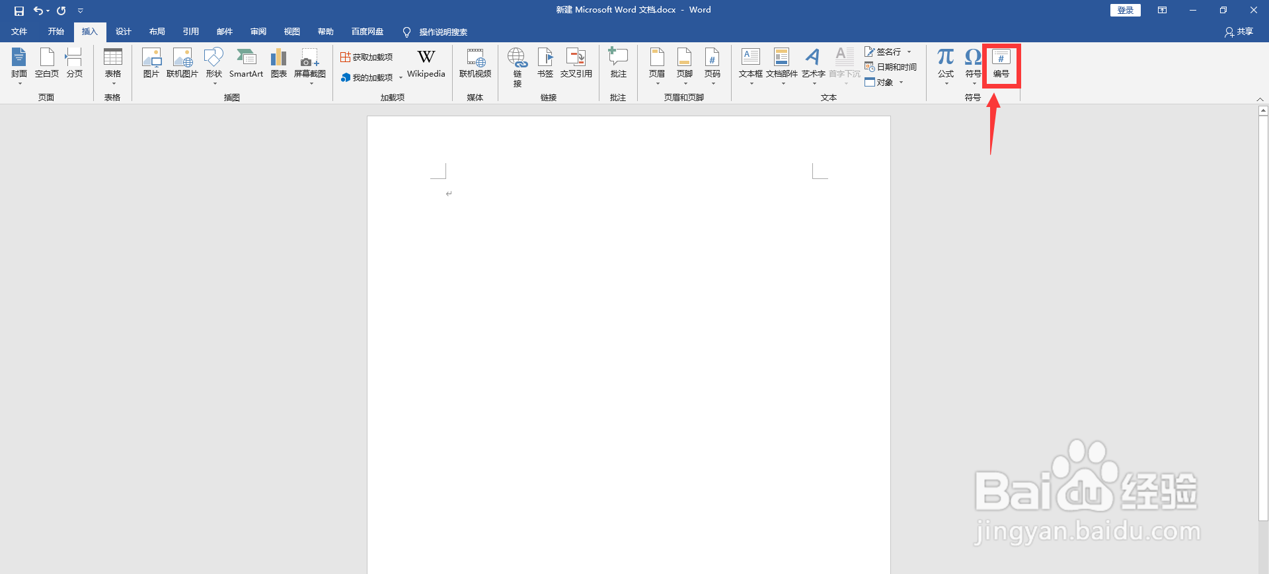Open Ribbon Display Options icon
1269x574 pixels.
coord(1162,10)
